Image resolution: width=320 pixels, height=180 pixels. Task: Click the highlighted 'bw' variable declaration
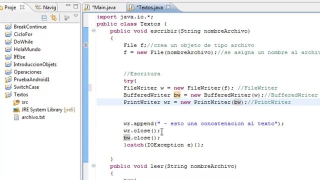[177, 95]
